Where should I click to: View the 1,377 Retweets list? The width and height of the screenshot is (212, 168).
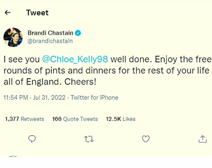click(25, 119)
